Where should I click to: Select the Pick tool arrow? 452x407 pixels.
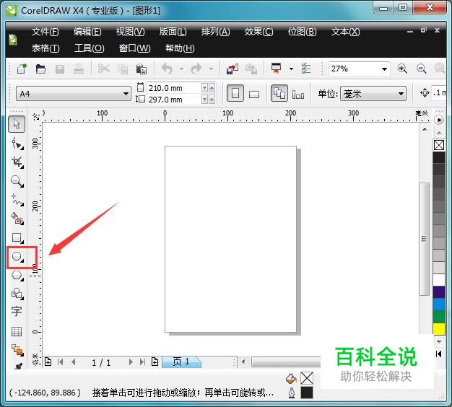(17, 124)
